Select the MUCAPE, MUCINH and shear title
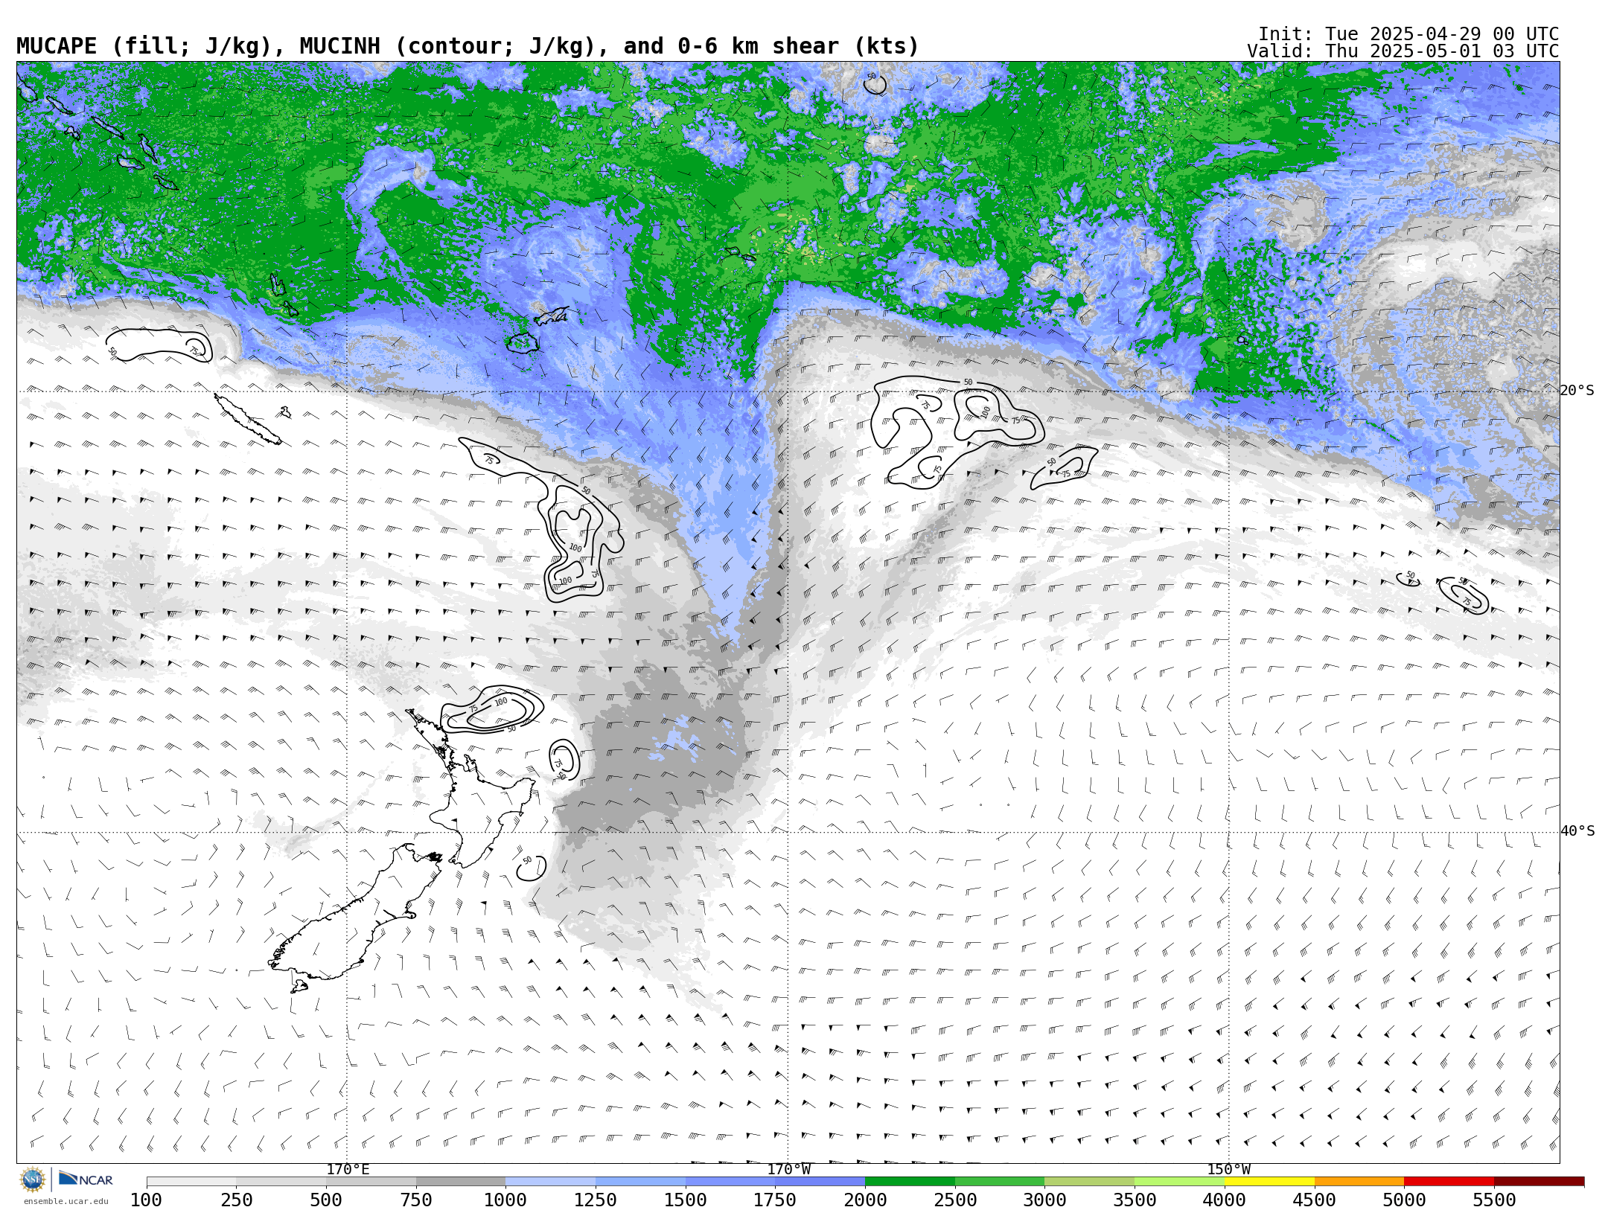Screen dimensions: 1608x1210 [x=468, y=46]
